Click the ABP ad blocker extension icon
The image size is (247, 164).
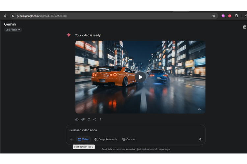pyautogui.click(x=230, y=16)
